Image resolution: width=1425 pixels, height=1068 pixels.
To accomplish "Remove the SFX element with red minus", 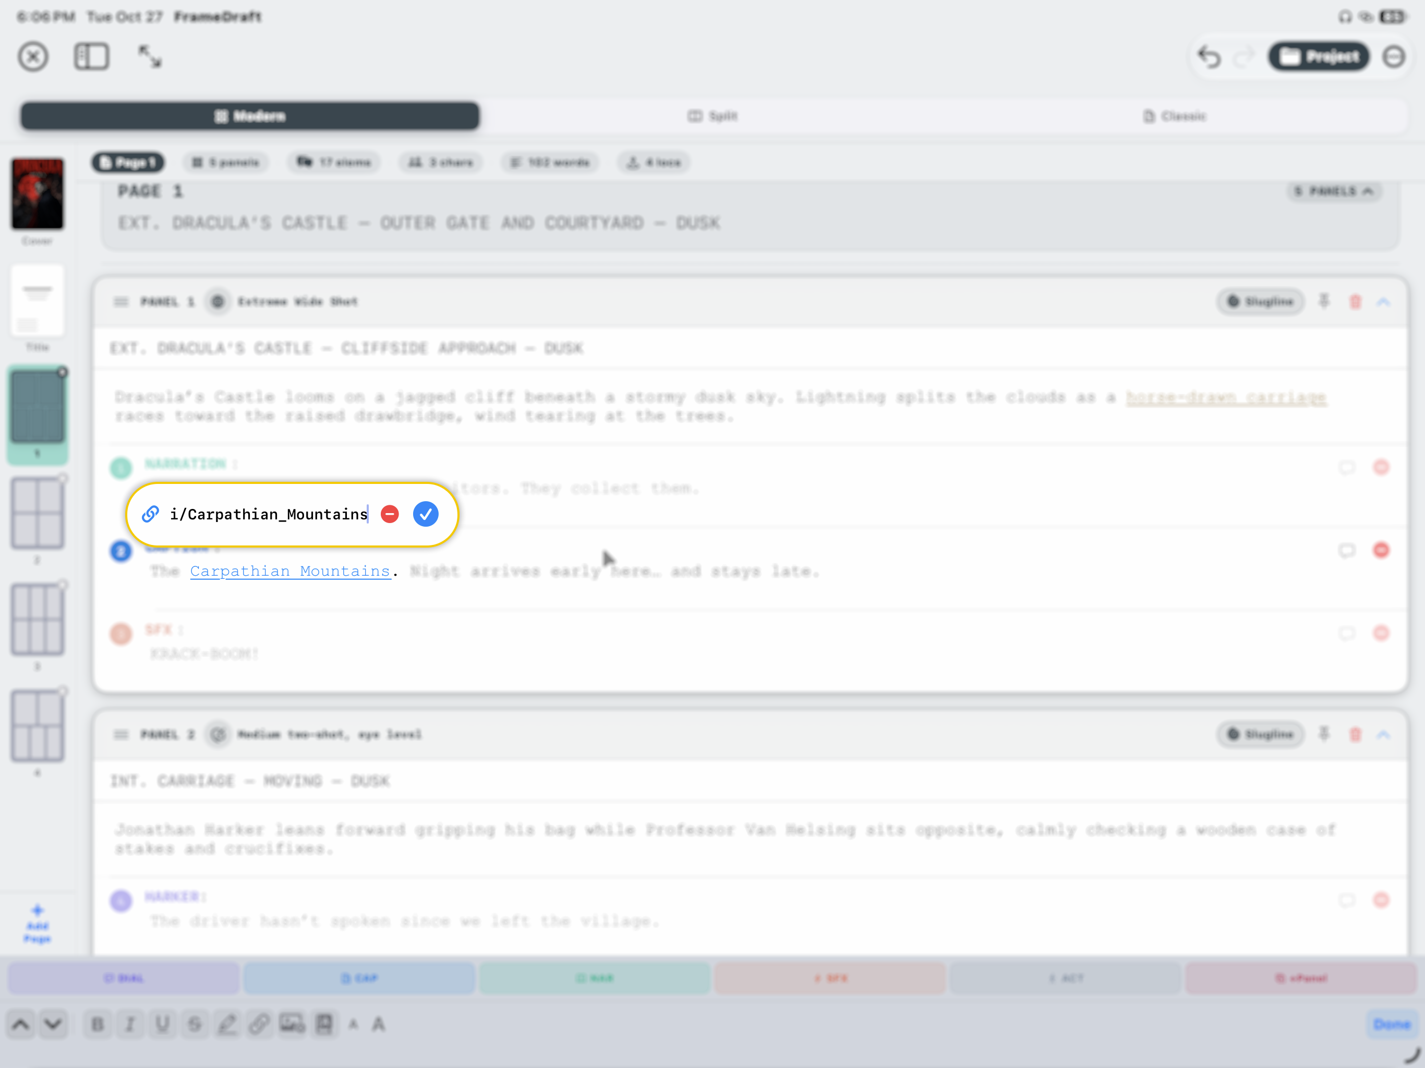I will [1381, 633].
